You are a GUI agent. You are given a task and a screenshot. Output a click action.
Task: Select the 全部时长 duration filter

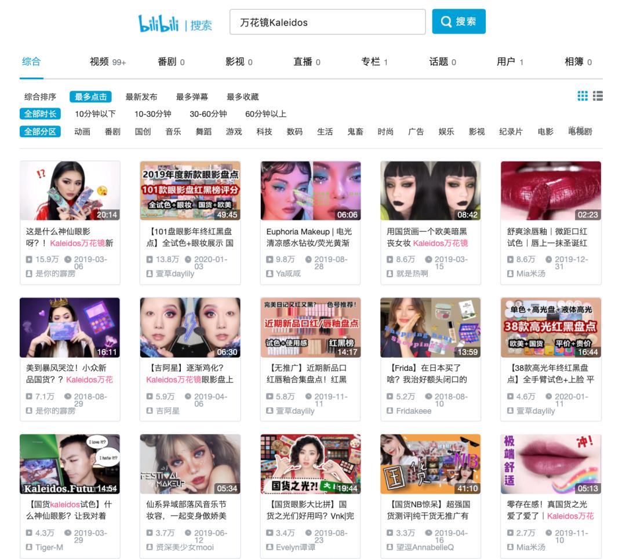[41, 114]
